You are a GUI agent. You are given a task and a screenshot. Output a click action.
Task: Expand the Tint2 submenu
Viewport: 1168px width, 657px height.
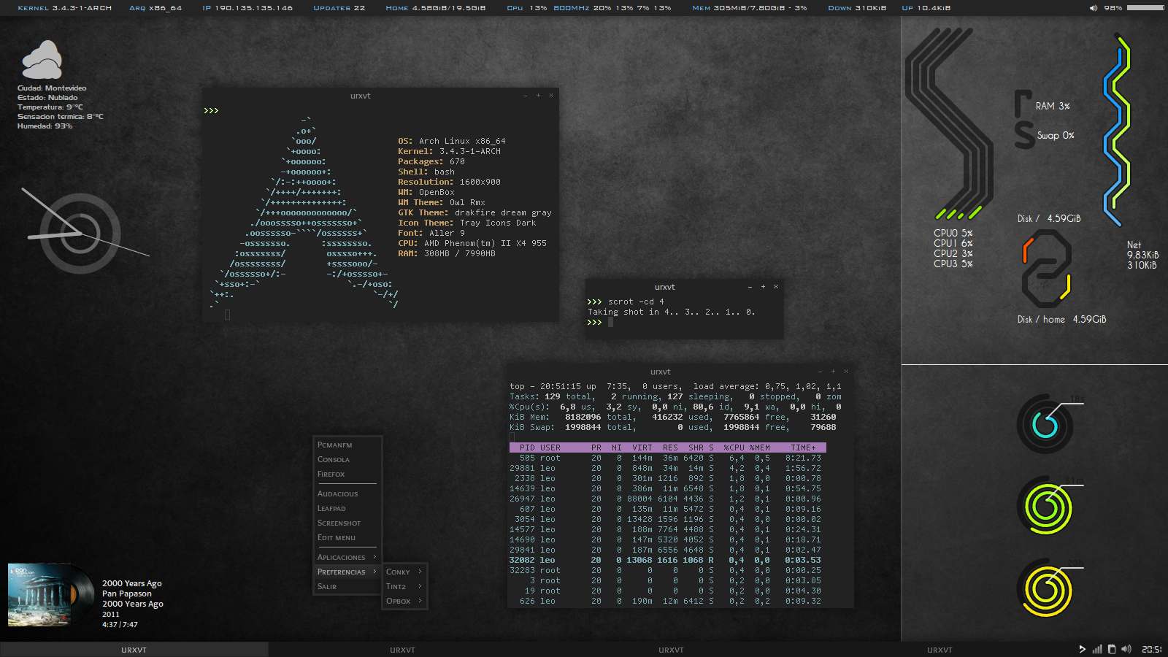404,586
